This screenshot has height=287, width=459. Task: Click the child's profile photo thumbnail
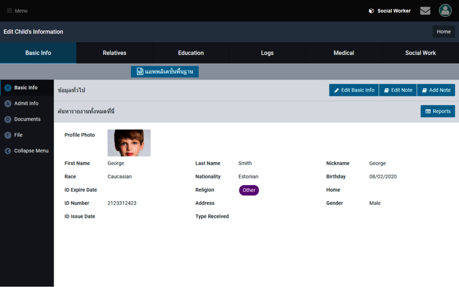coord(129,143)
